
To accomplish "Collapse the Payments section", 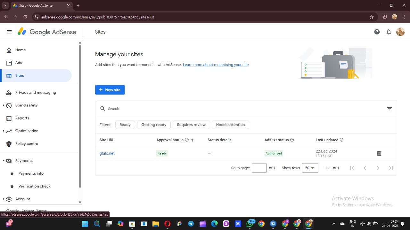I will click(4, 161).
